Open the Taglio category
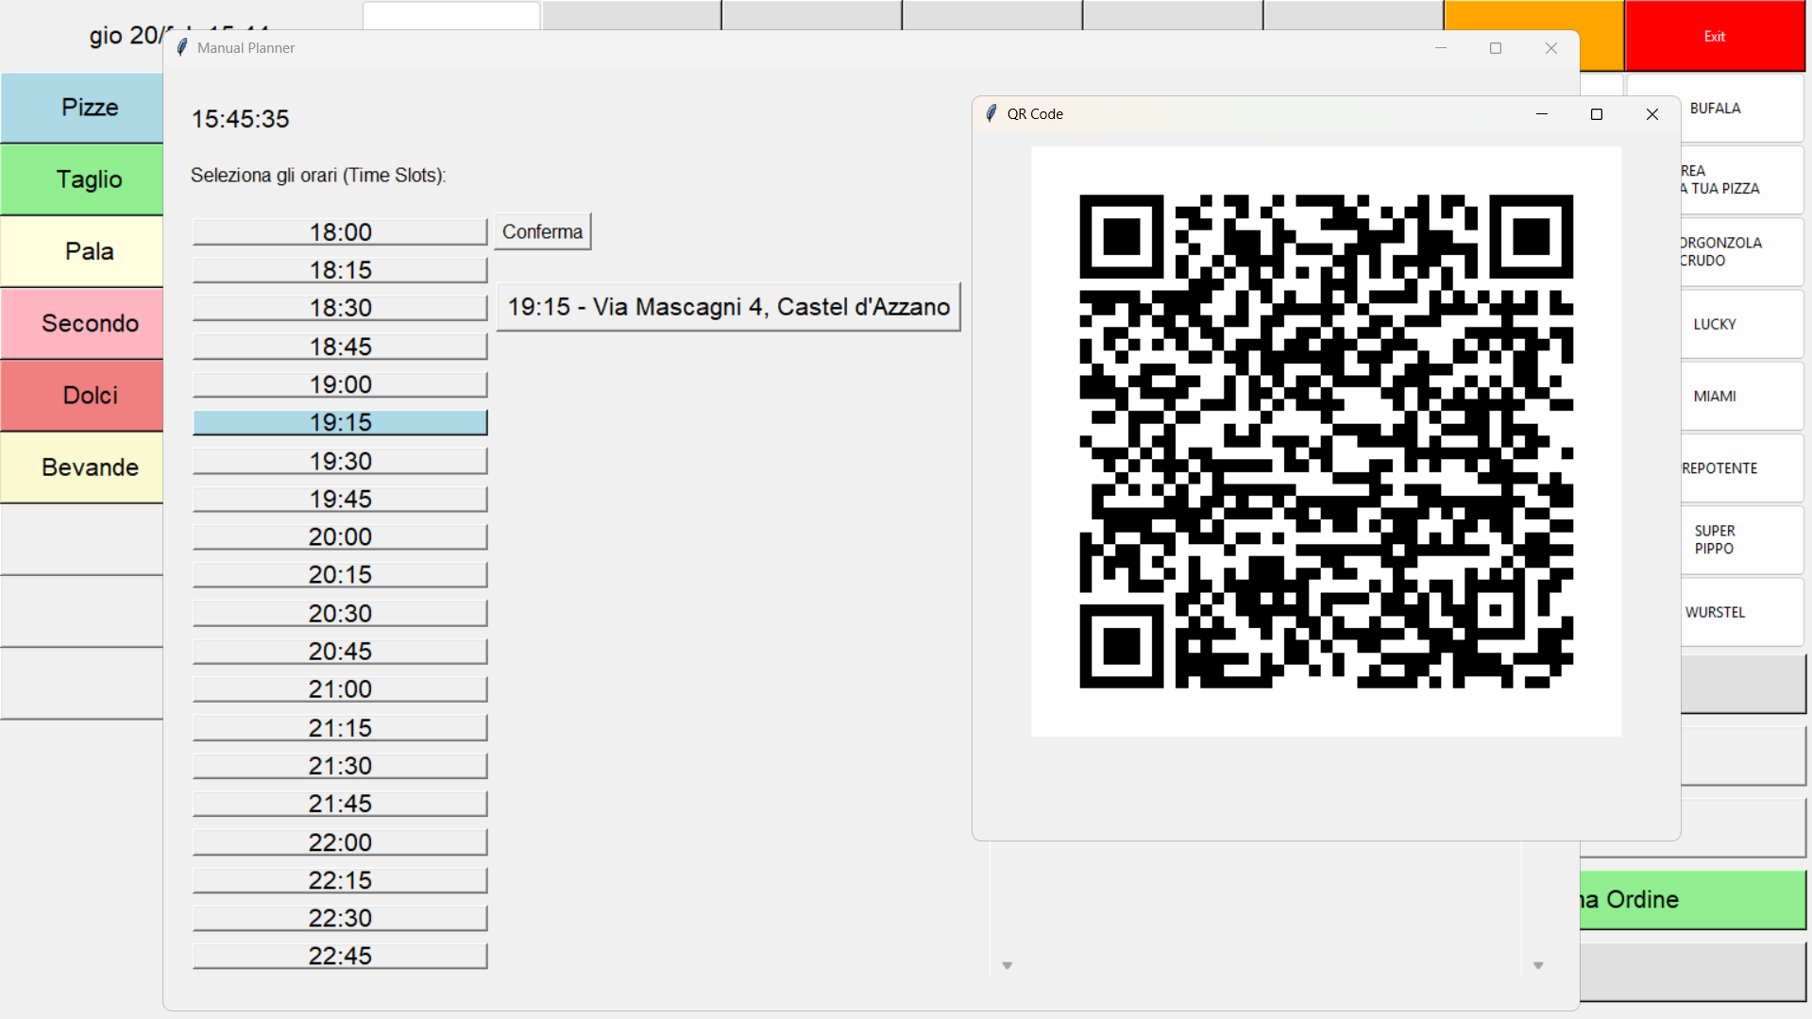This screenshot has width=1812, height=1019. click(82, 179)
